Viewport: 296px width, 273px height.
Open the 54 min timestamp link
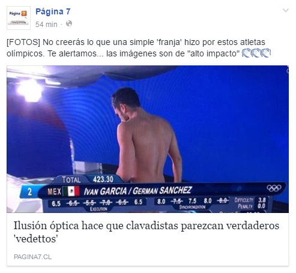[46, 25]
